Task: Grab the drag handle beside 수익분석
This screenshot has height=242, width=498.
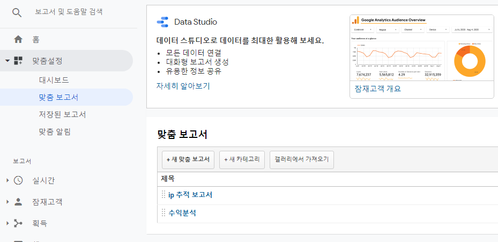Action: 163,212
